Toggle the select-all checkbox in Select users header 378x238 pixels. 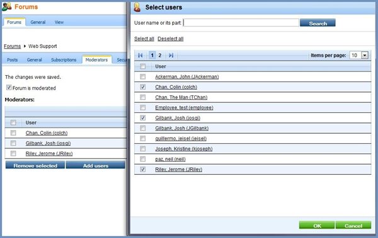pyautogui.click(x=143, y=66)
